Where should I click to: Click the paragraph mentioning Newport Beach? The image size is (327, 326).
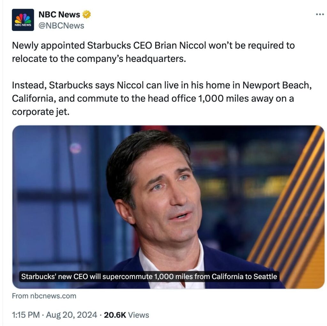point(162,98)
